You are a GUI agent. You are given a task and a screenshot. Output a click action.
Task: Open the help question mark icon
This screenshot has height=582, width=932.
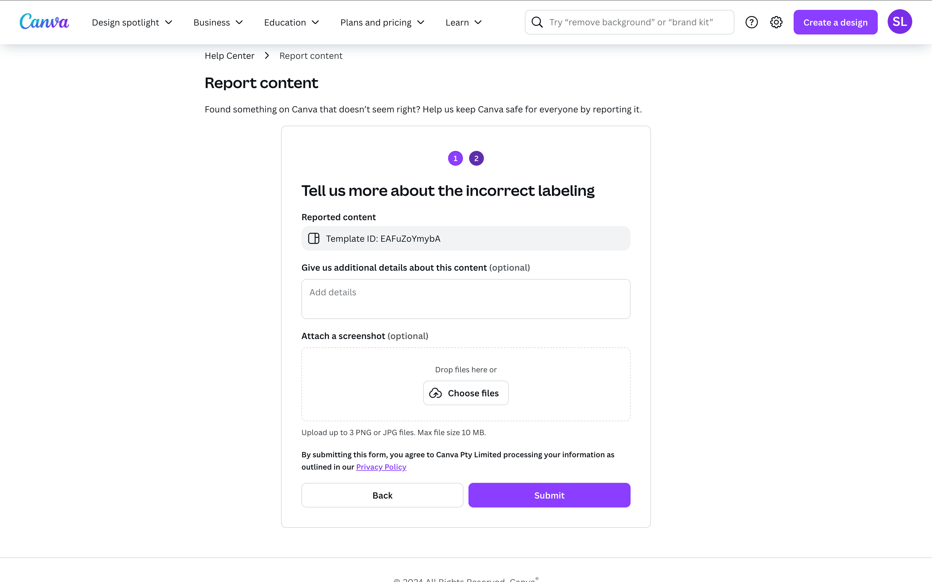pos(751,22)
